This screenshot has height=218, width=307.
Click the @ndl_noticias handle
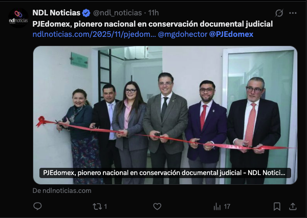(x=118, y=13)
